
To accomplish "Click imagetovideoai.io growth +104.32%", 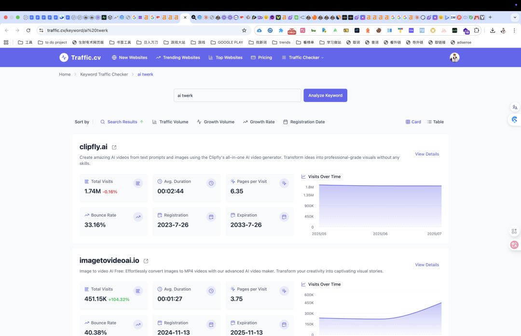I will click(119, 299).
